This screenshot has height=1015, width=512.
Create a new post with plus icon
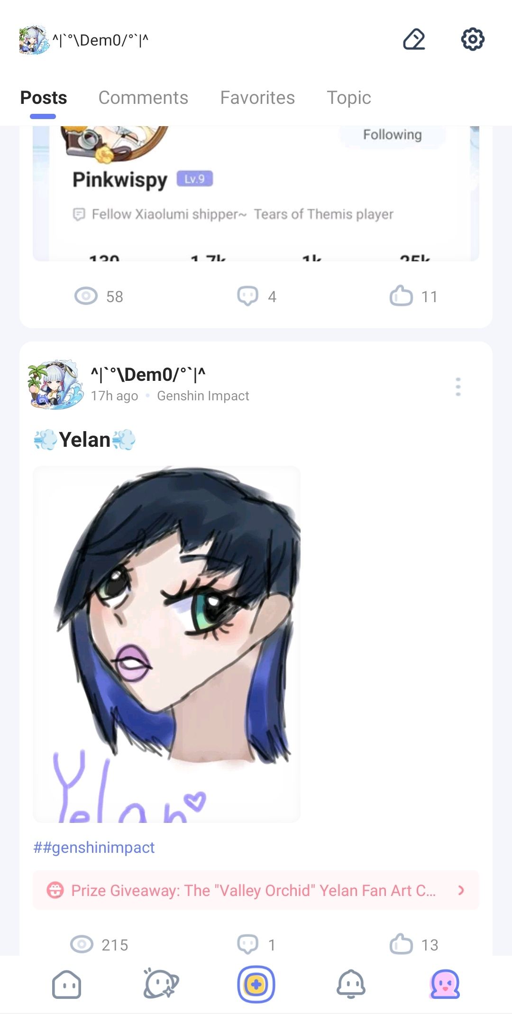click(x=256, y=985)
